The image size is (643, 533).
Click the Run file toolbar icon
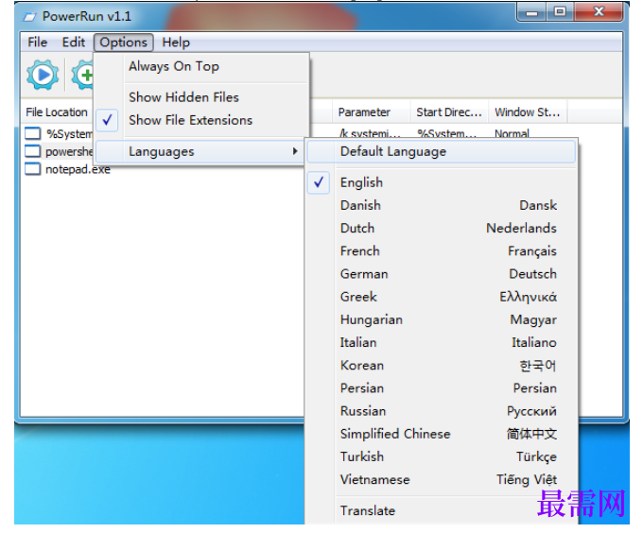click(43, 75)
